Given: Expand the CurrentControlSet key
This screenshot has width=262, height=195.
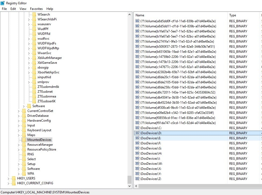Looking at the screenshot, I should click(x=19, y=111).
